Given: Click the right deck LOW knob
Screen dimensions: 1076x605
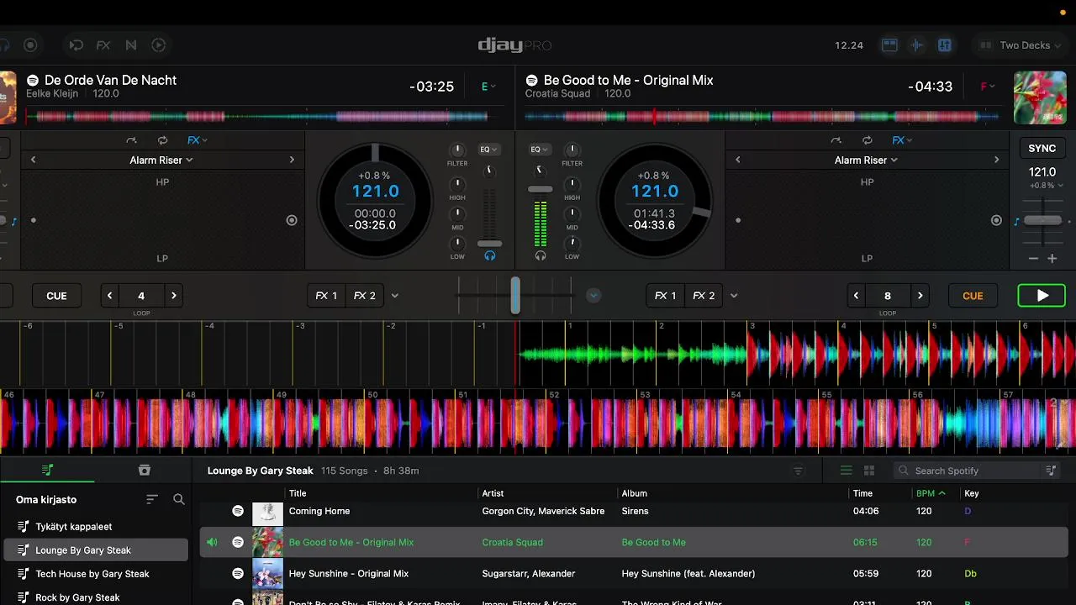Looking at the screenshot, I should pyautogui.click(x=572, y=244).
